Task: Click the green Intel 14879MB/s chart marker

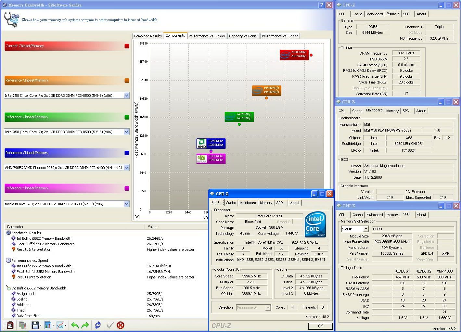Action: pos(239,117)
